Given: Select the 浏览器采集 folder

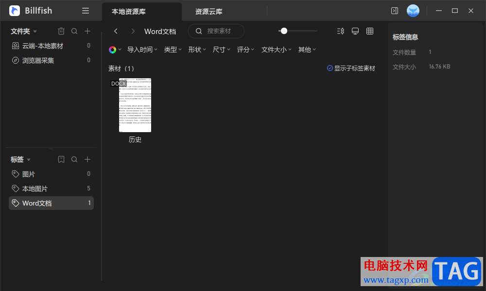Looking at the screenshot, I should click(x=51, y=60).
